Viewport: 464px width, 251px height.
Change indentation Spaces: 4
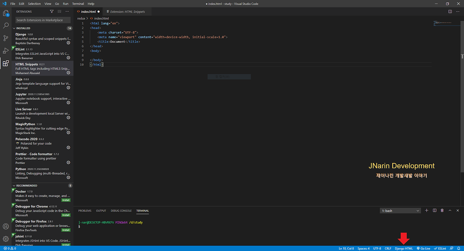[x=364, y=248]
